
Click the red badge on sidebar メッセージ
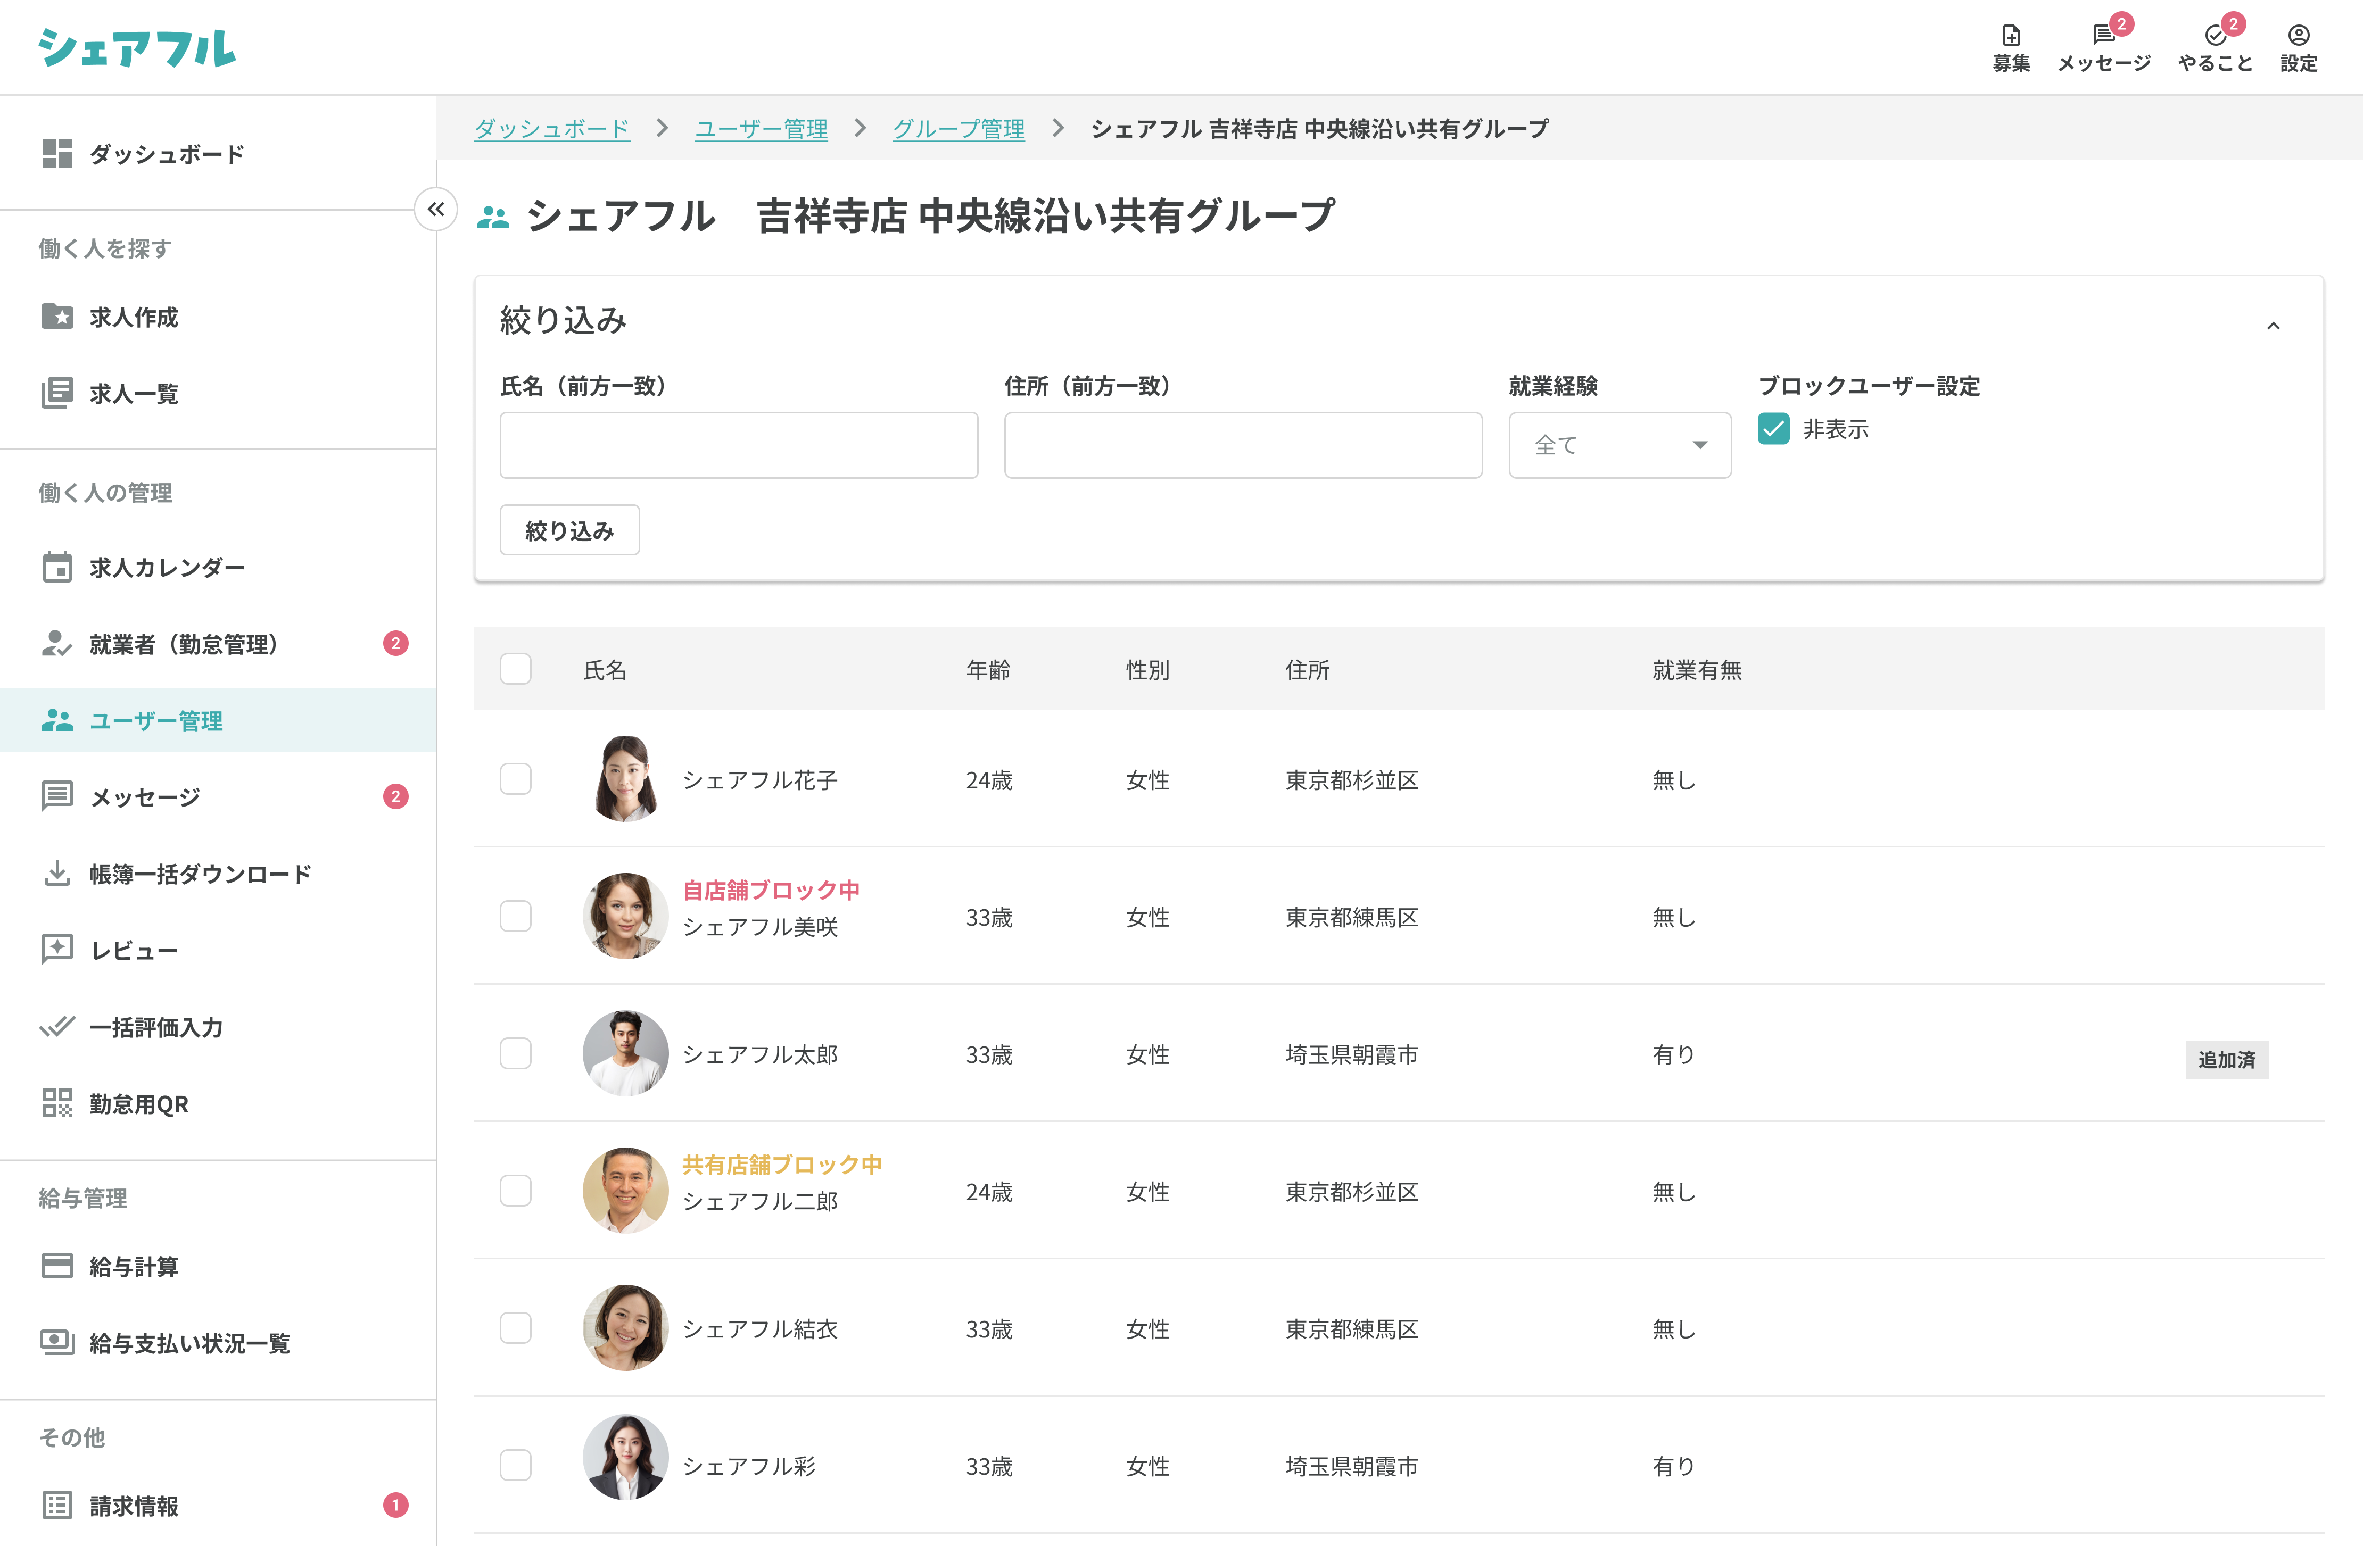395,796
